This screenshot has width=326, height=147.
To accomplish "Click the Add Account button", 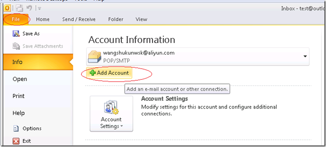I will coord(109,73).
